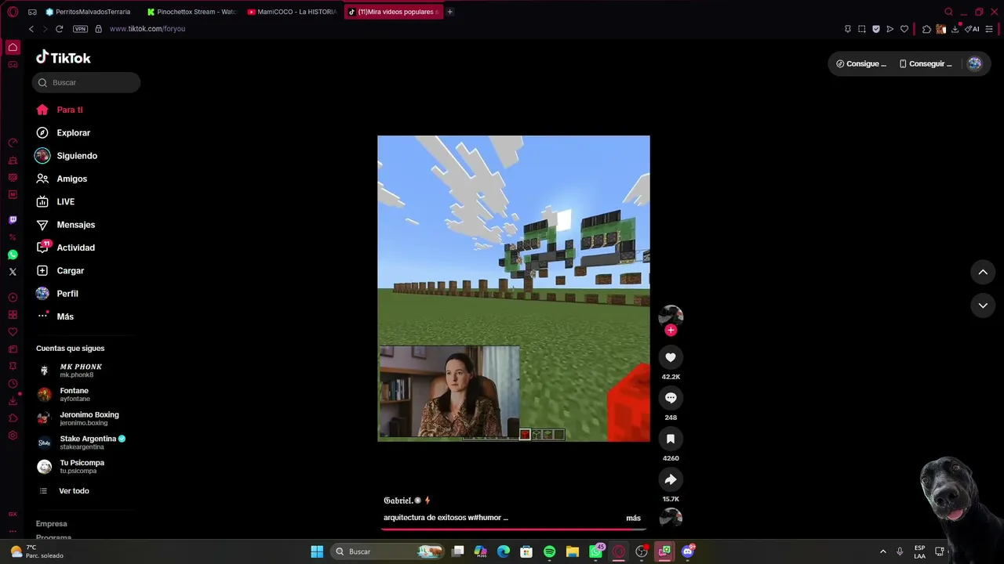Add page to bookmarks heart in toolbar
Screen dimensions: 1004x564
904,29
